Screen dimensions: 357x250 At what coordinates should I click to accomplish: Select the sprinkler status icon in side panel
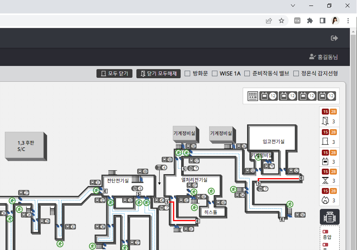325,180
